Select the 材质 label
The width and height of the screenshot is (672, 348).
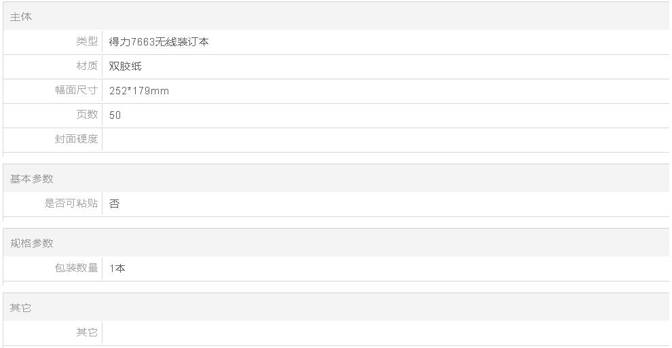click(x=87, y=66)
